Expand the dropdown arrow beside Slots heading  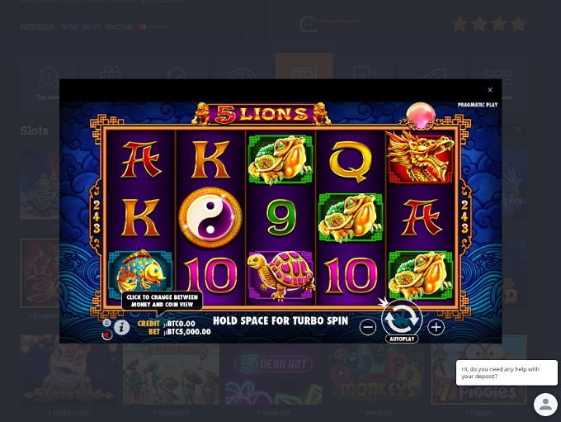(518, 130)
